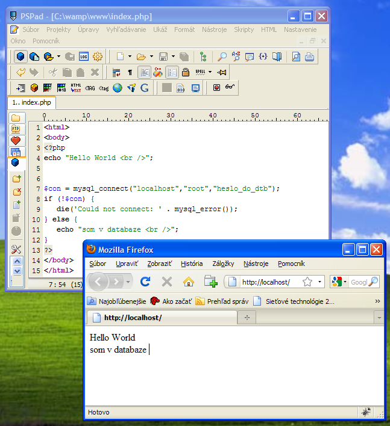Click the Google search G icon in PSPad
The image size is (390, 426).
(x=145, y=88)
